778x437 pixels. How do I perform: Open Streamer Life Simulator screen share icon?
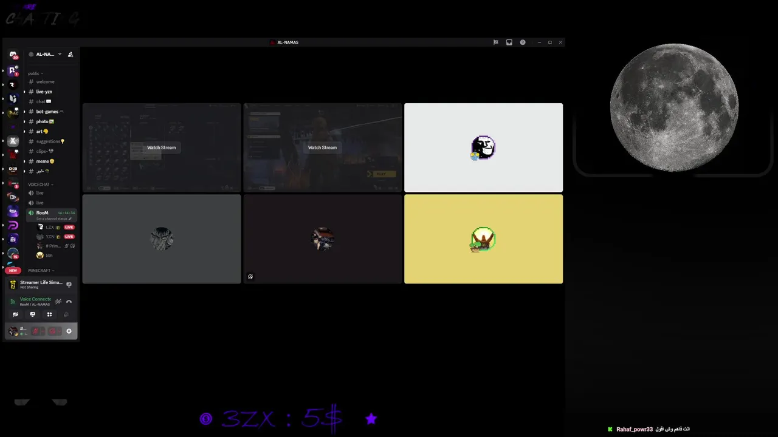pos(69,284)
